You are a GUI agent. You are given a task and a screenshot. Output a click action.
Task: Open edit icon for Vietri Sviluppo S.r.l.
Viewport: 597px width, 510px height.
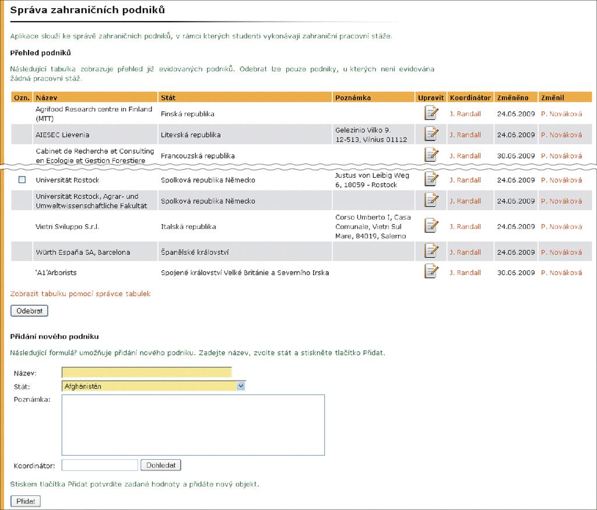coord(431,226)
